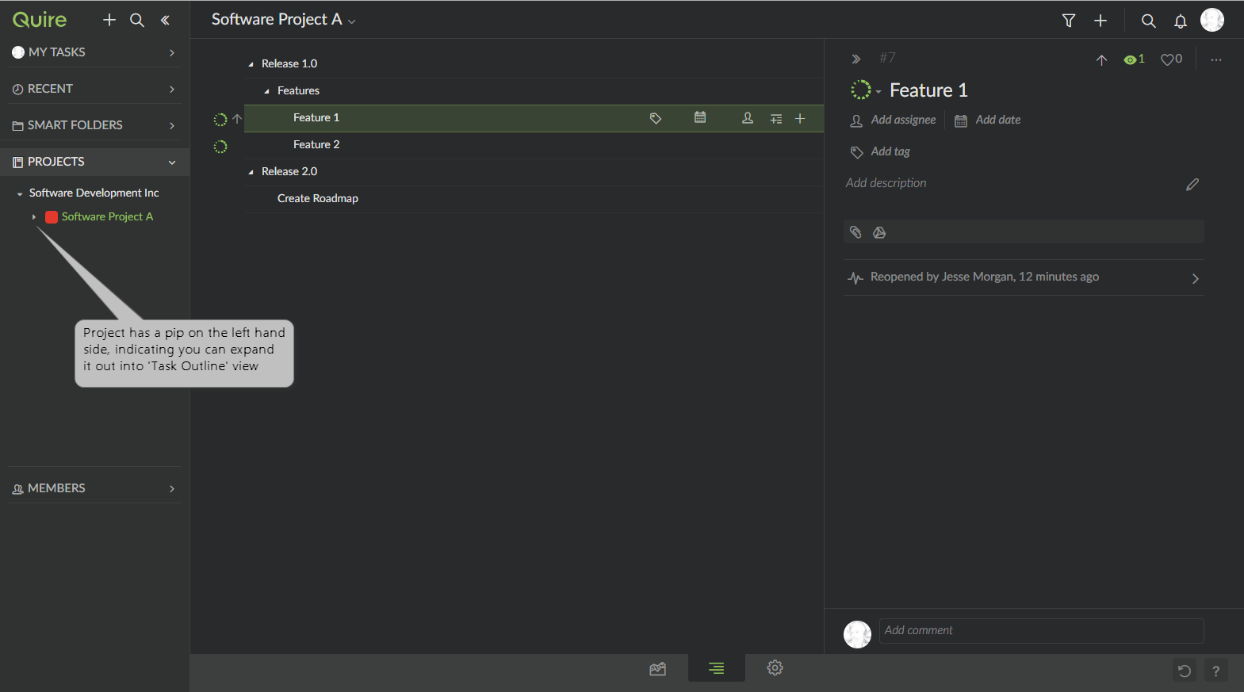Click Add tag
1244x692 pixels.
tap(880, 152)
